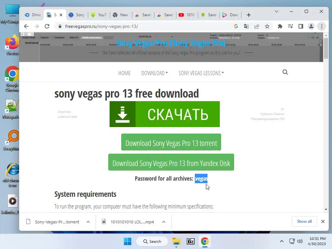Image resolution: width=332 pixels, height=249 pixels.
Task: Open the clock and date display
Action: click(317, 241)
